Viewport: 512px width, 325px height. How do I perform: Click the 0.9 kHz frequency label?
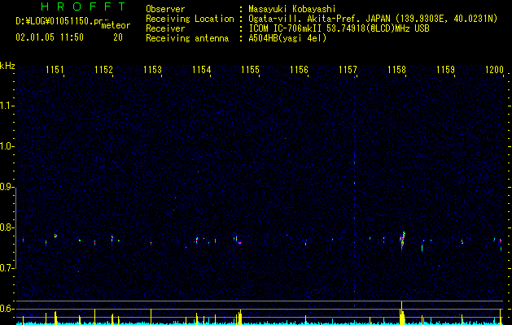tap(7, 187)
